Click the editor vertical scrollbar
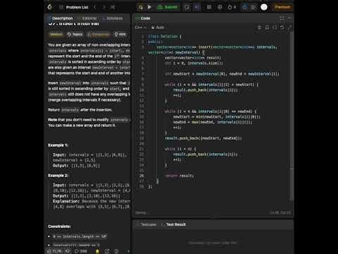The image size is (338, 254). [292, 116]
